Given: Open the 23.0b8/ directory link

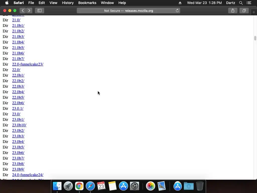Looking at the screenshot, I should 18,164.
